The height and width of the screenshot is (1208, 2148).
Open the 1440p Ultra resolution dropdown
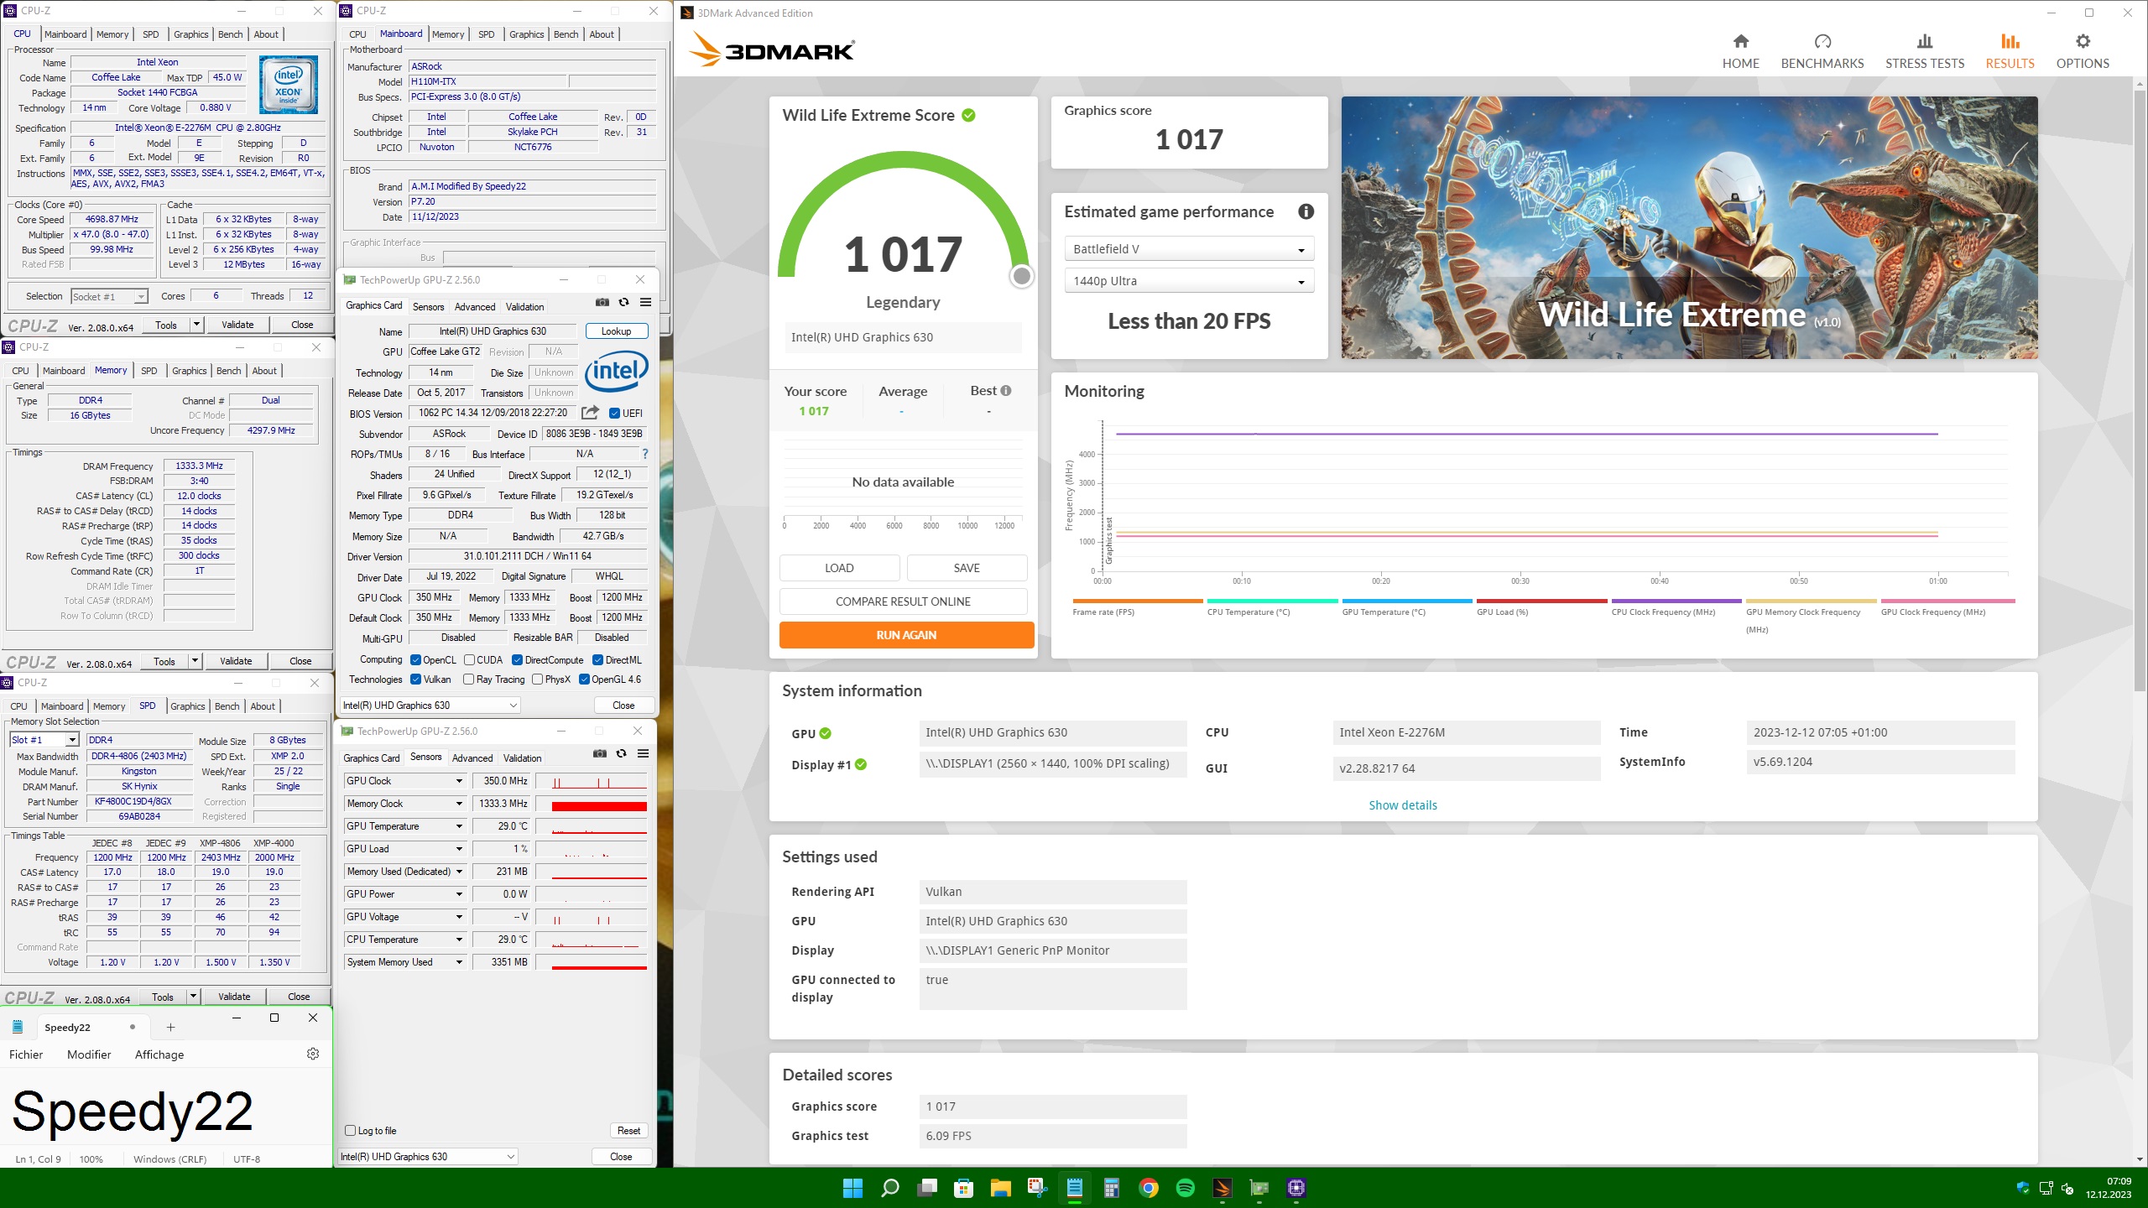coord(1188,281)
